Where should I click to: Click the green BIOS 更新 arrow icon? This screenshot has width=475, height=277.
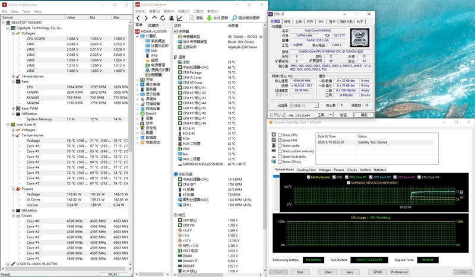209,18
